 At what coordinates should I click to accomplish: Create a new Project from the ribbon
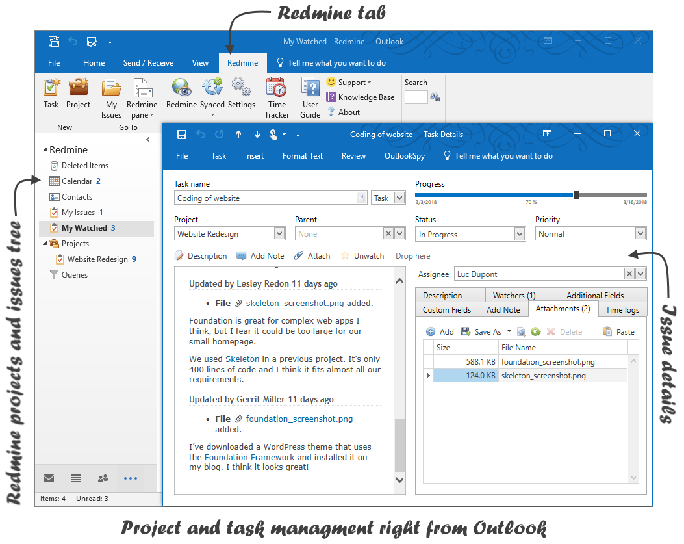78,93
